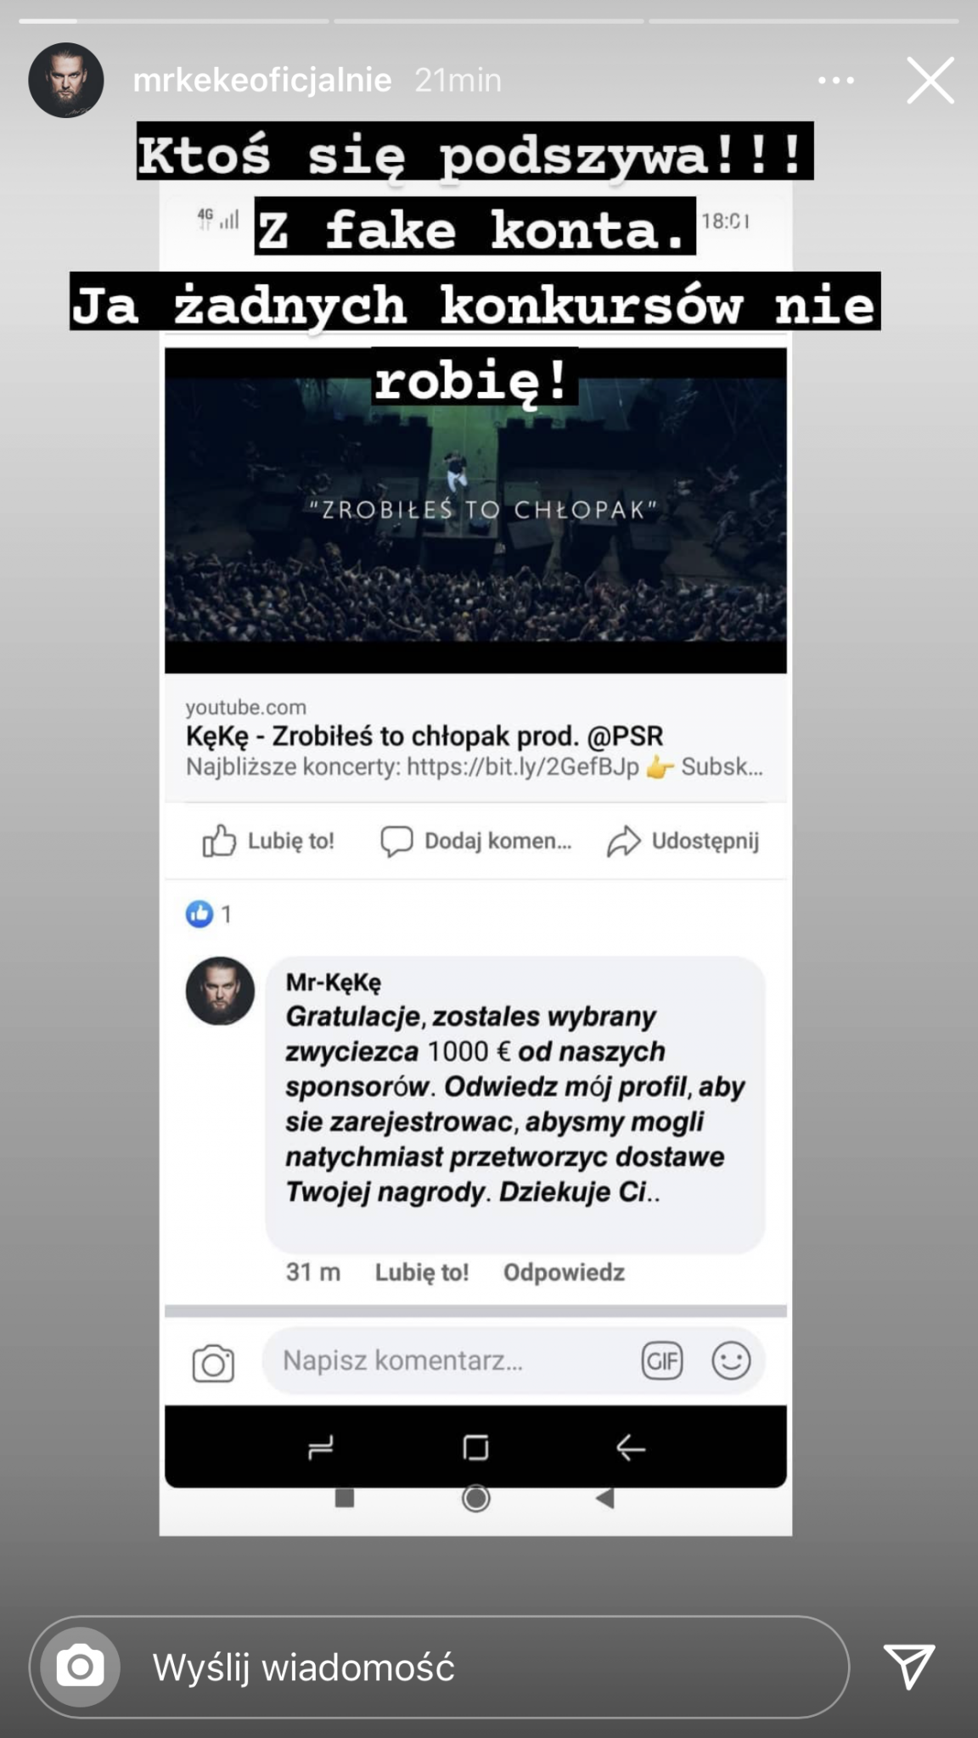Like the comment via Lubię to!
978x1738 pixels.
tap(422, 1272)
